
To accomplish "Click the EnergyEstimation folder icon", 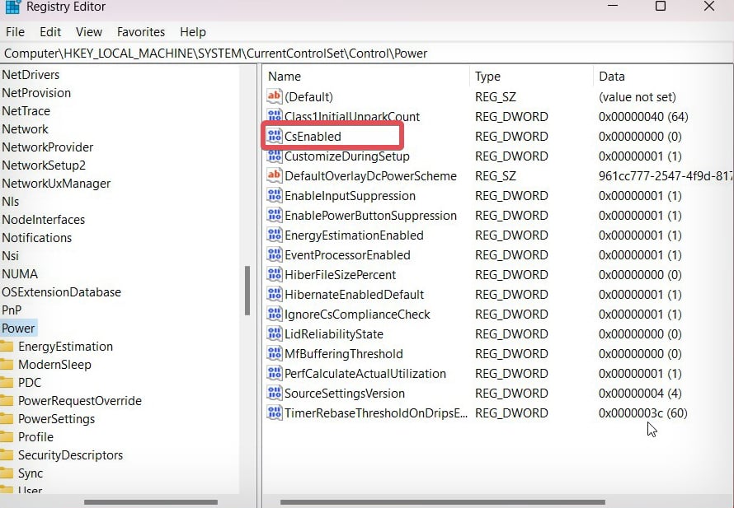I will coord(7,347).
